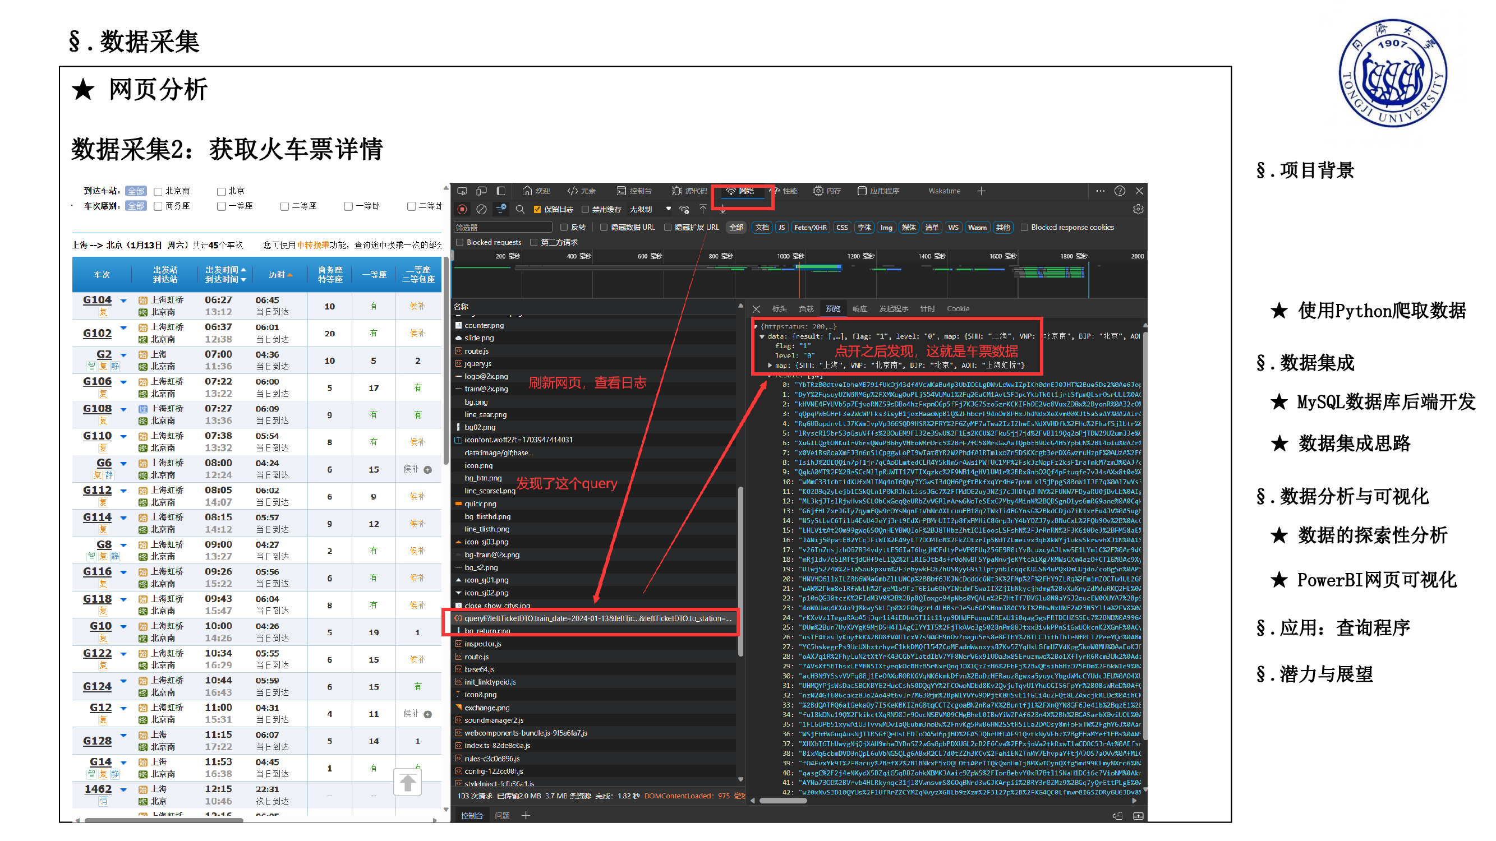The height and width of the screenshot is (841, 1496).
Task: Enable the 禁用缓存 disable cache checkbox
Action: [x=586, y=210]
